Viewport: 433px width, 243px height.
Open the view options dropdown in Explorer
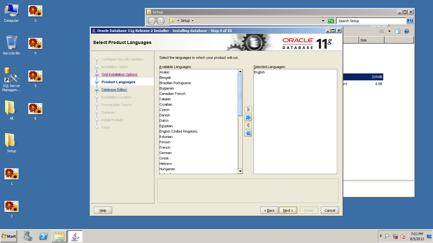point(389,31)
